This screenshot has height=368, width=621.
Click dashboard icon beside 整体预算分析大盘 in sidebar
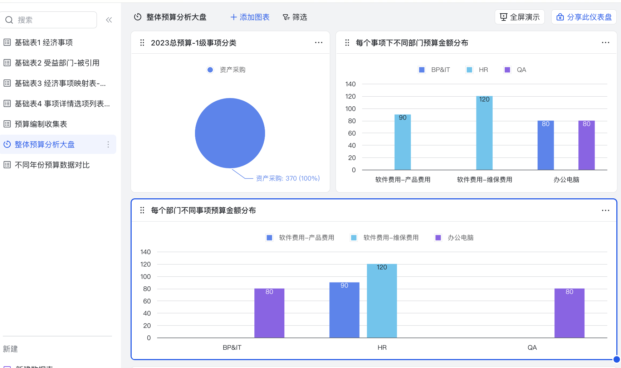7,144
